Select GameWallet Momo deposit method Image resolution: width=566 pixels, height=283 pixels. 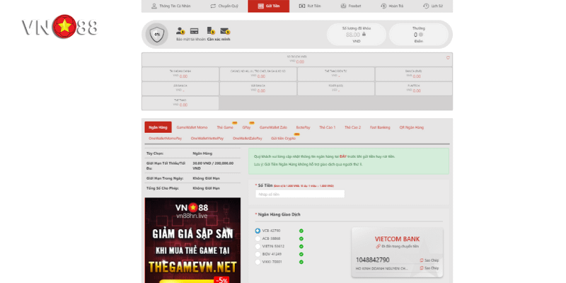tap(192, 127)
